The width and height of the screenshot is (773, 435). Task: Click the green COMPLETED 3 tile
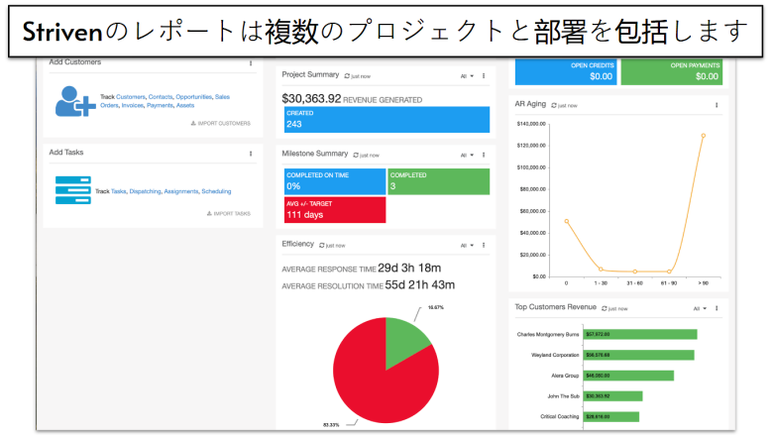coord(439,181)
